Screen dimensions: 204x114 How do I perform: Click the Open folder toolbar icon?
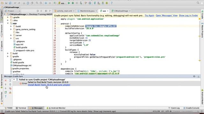pos(2,3)
